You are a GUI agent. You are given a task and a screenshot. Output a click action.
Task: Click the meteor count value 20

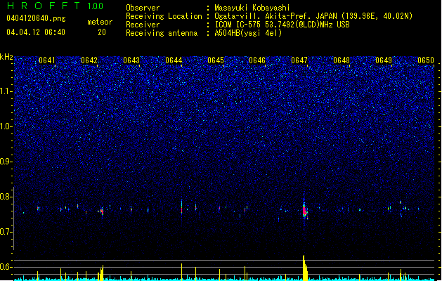click(x=102, y=32)
